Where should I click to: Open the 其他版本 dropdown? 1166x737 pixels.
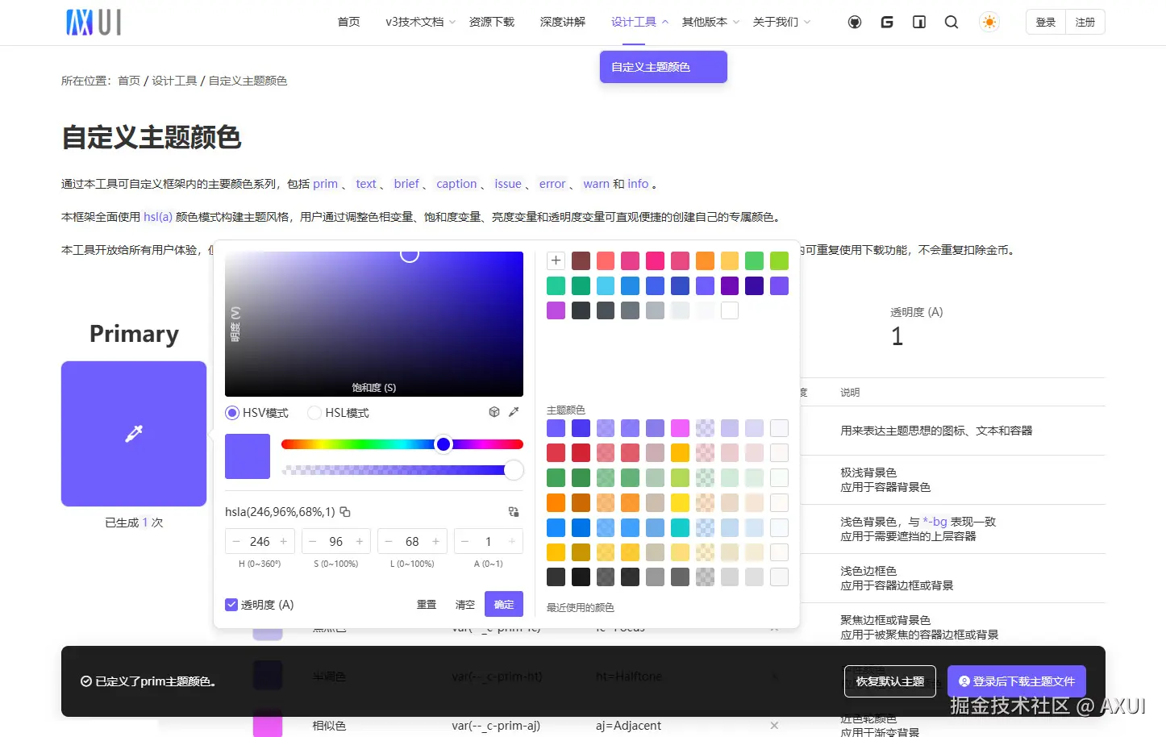tap(704, 22)
